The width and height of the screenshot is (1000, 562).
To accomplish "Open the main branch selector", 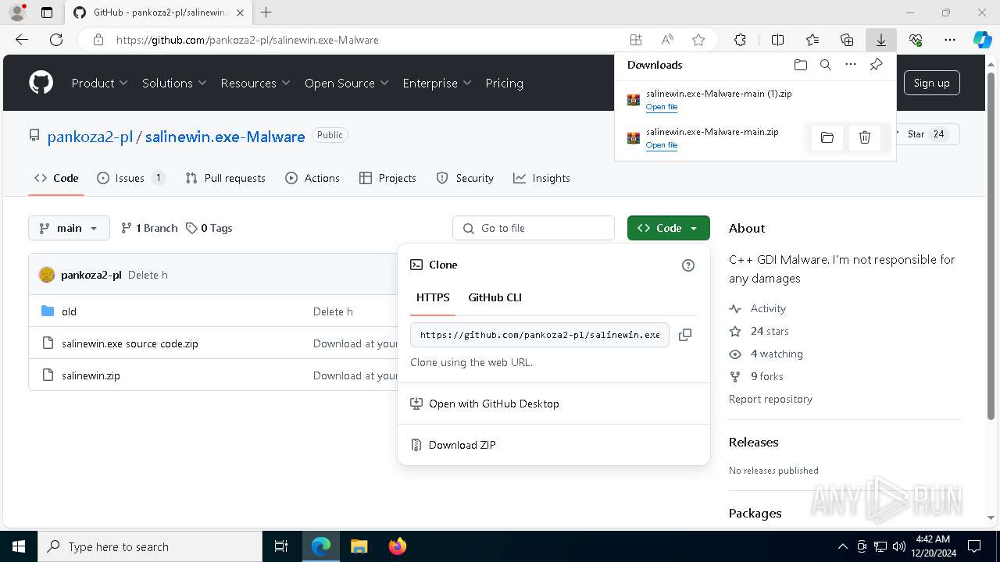I will [69, 228].
